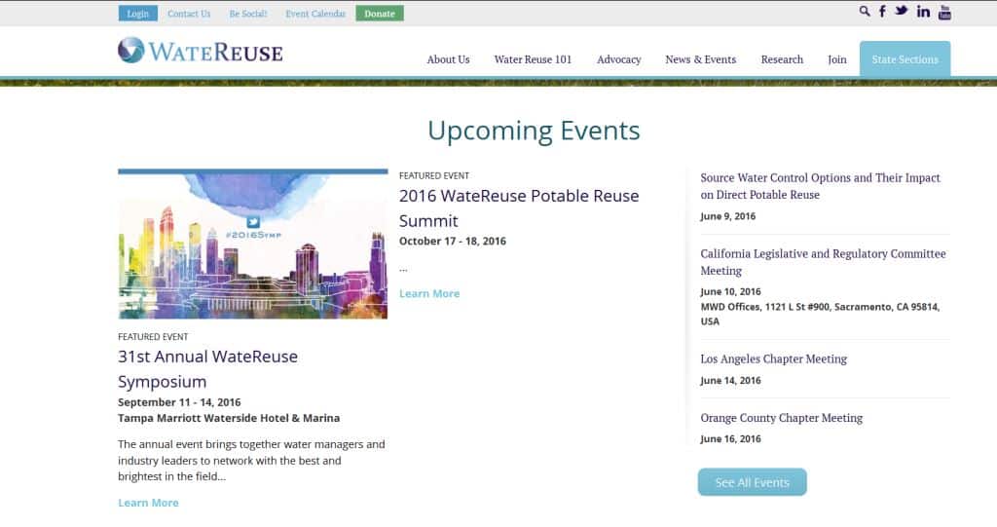Open the Water Reuse 101 menu
Screen dimensions: 997x527
[533, 59]
